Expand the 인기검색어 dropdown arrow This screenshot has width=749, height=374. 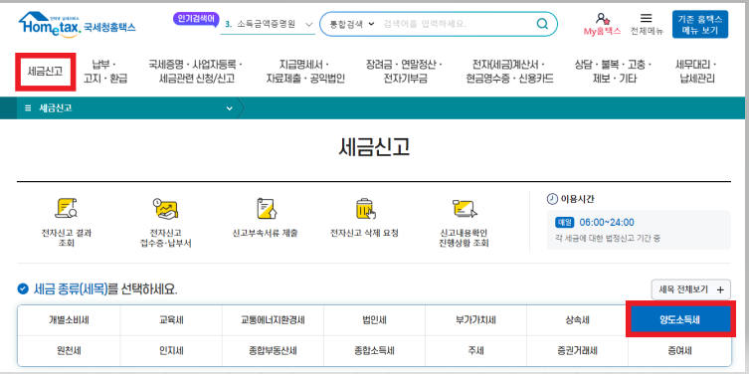point(308,24)
